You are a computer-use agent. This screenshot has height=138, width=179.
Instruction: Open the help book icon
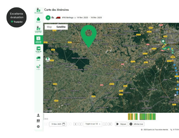[x=38, y=121]
